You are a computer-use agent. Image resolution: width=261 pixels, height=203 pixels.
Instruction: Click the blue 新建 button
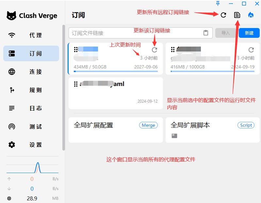pyautogui.click(x=249, y=33)
